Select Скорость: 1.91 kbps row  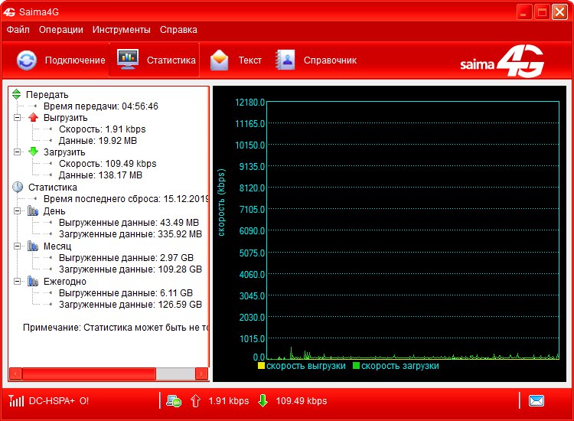[102, 129]
